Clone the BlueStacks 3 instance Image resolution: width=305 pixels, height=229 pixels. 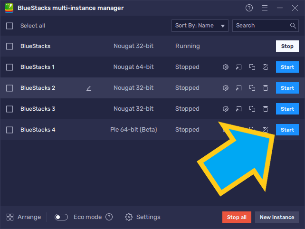pos(252,109)
